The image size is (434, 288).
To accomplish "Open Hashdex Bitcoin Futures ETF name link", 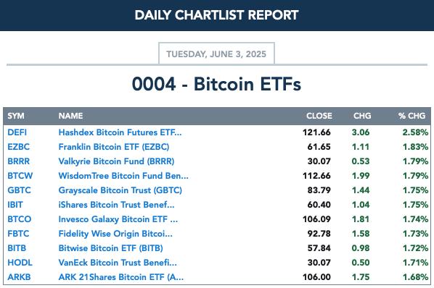I will click(120, 132).
